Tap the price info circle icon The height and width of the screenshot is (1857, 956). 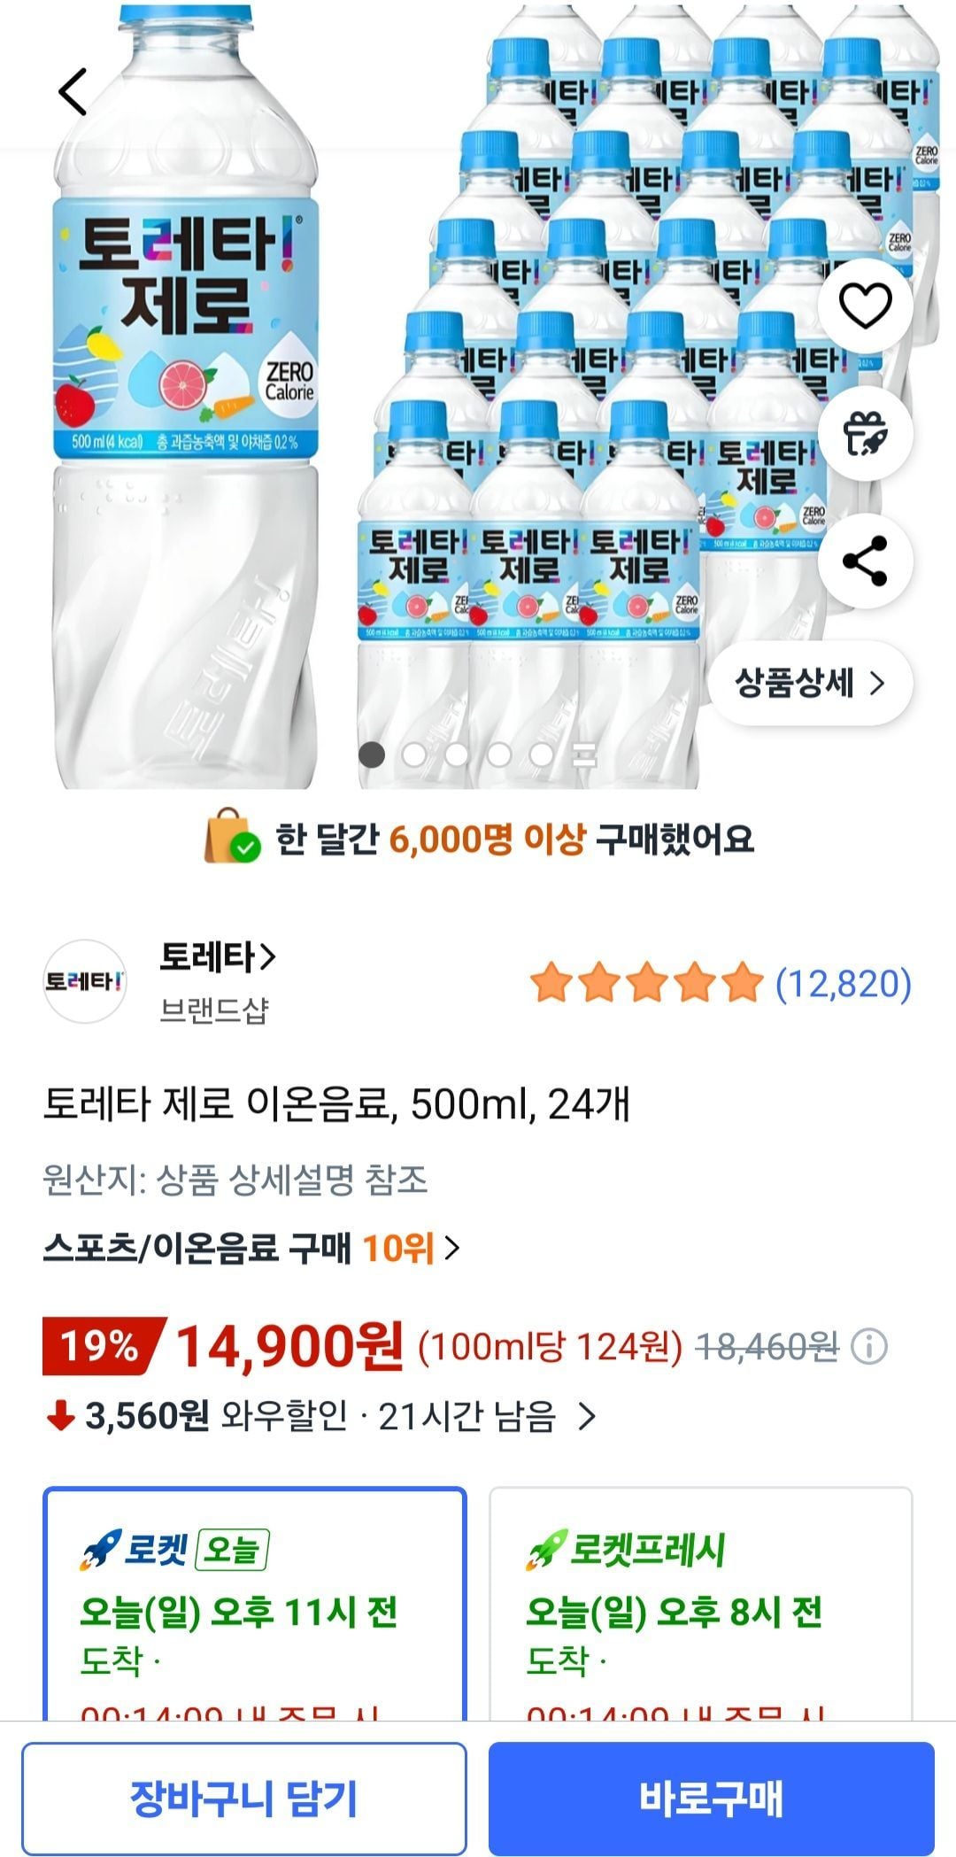(x=868, y=1347)
